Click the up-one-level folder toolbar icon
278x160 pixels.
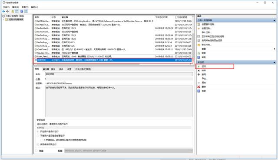13,11
